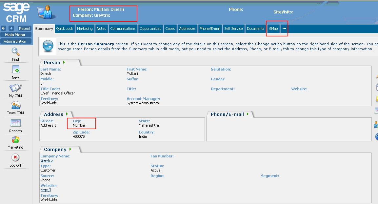Open the Notes tab
This screenshot has height=204, width=378.
102,29
